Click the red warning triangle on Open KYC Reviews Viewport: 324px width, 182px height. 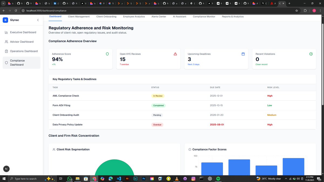coord(175,54)
